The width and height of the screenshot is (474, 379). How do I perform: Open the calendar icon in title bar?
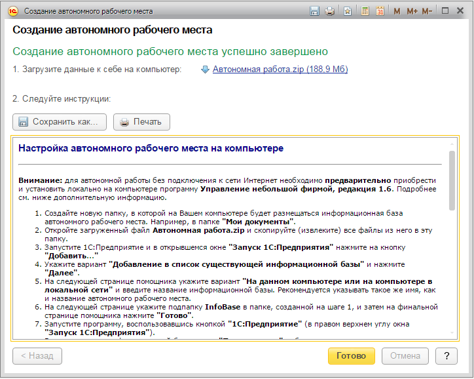380,11
